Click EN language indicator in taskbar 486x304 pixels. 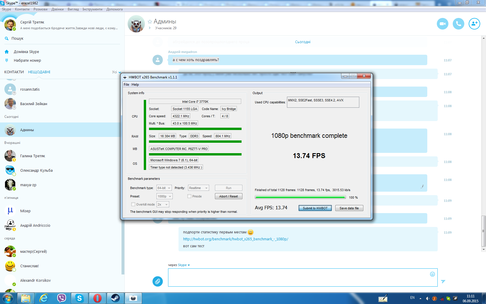[x=412, y=298]
